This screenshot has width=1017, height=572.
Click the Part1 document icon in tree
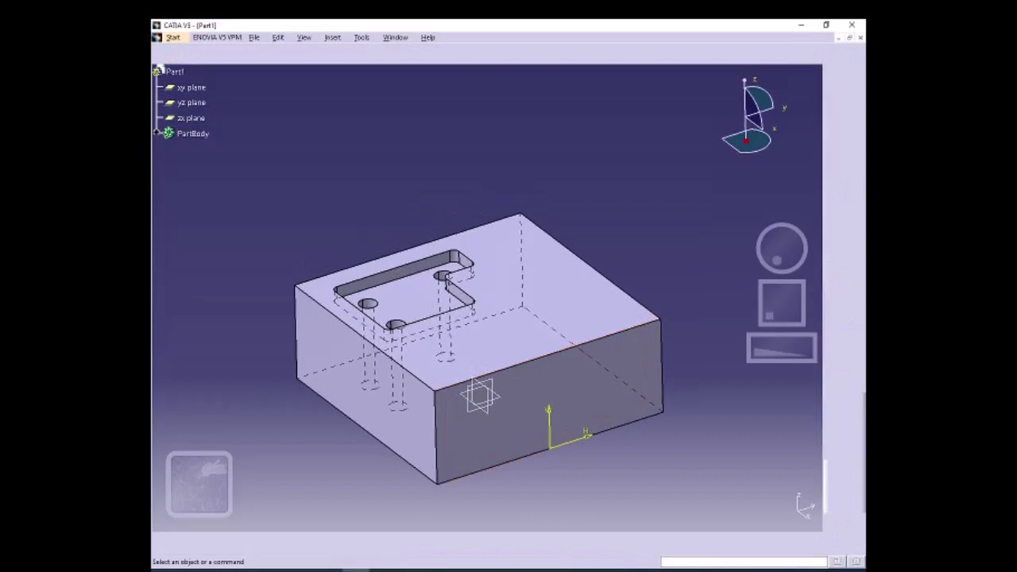(x=158, y=71)
